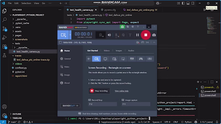The image size is (221, 124).
Task: Open Search in the activity bar
Action: point(4,19)
